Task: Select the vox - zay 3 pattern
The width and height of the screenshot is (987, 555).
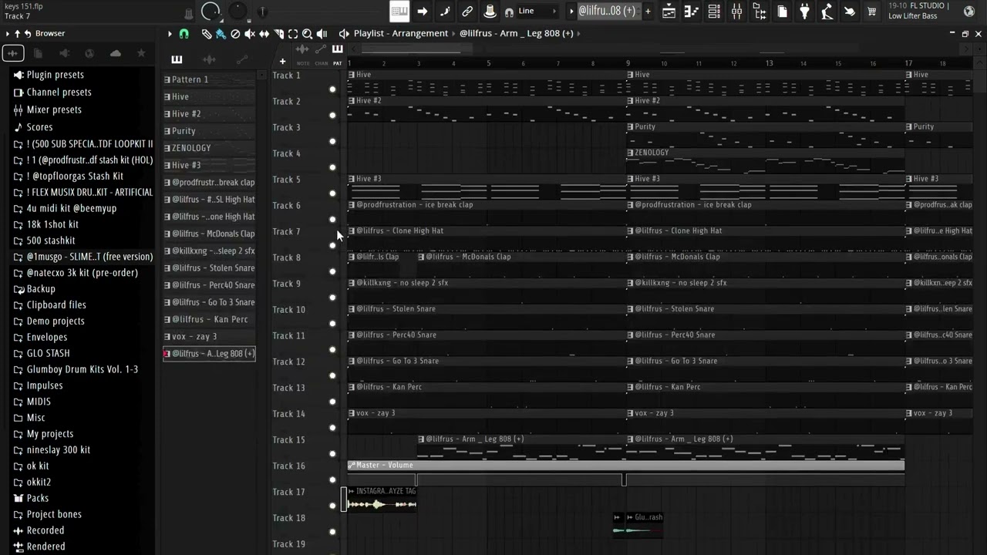Action: click(209, 337)
